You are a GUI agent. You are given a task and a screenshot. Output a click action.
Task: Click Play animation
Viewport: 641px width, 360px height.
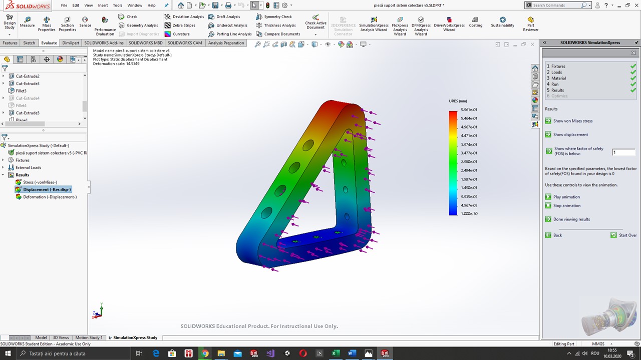click(562, 197)
